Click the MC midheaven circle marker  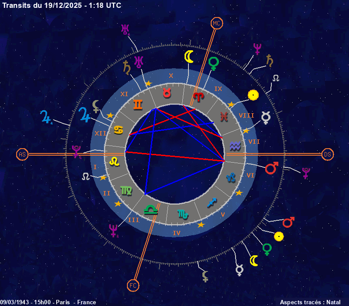coord(217,23)
